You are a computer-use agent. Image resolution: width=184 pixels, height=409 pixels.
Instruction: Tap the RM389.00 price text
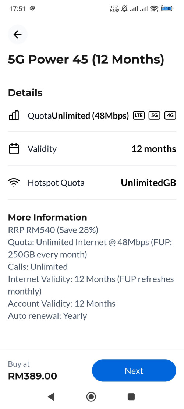[32, 376]
